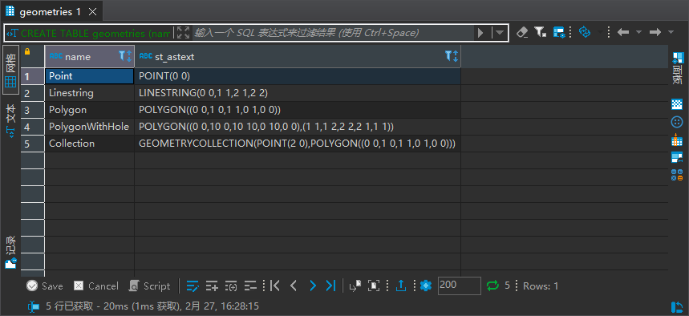
Task: Open dropdown next to forward arrow
Action: pyautogui.click(x=671, y=32)
